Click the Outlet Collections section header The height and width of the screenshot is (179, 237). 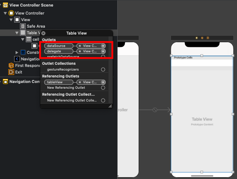tap(59, 63)
